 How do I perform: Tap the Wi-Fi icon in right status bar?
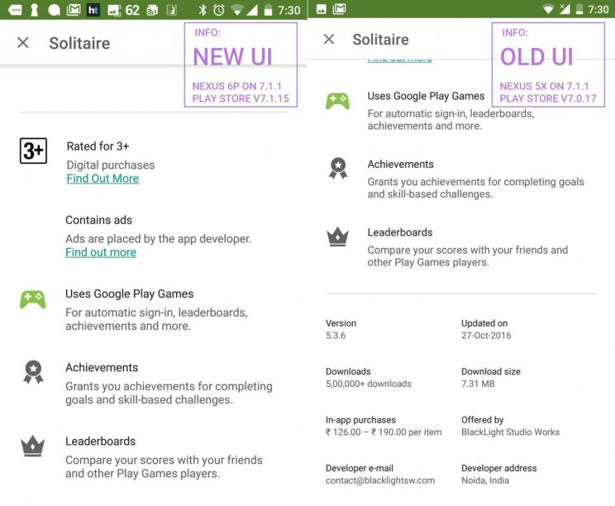(x=548, y=9)
